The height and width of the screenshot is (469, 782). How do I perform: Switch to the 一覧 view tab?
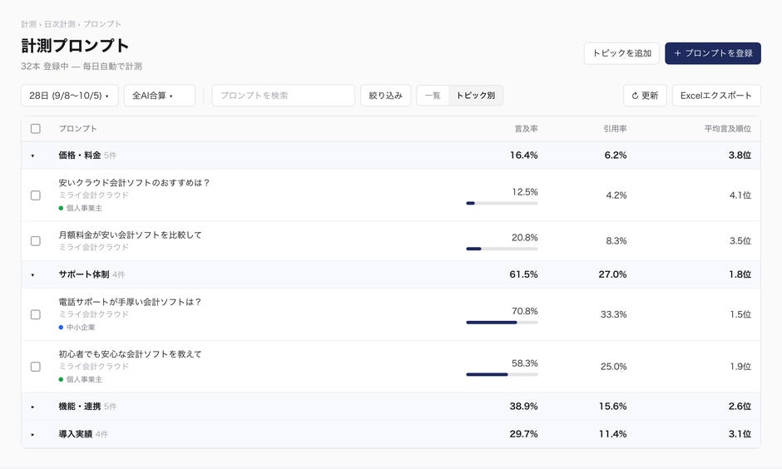[433, 95]
